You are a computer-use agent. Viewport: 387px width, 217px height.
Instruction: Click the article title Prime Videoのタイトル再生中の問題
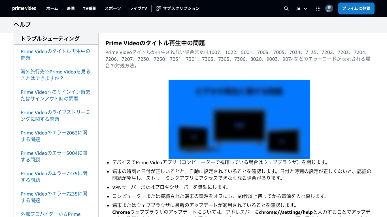point(155,43)
